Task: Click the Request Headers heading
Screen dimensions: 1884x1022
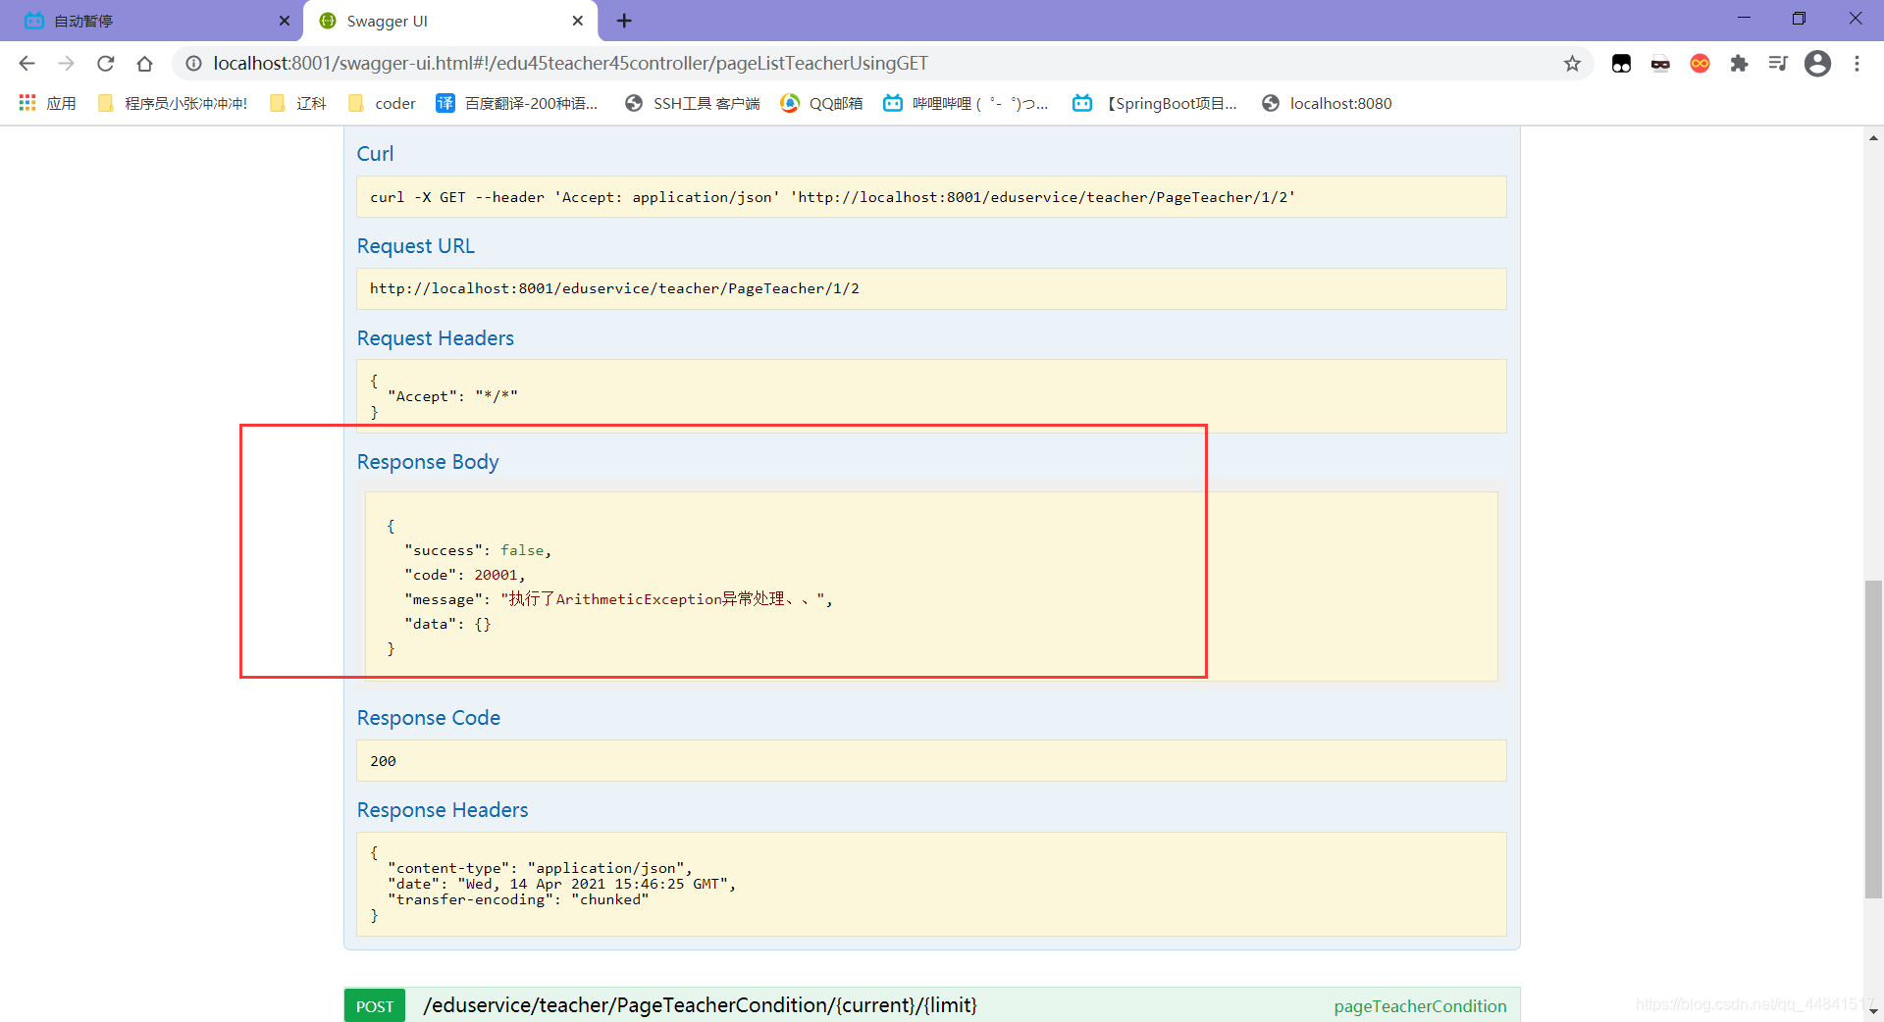Action: click(x=435, y=338)
